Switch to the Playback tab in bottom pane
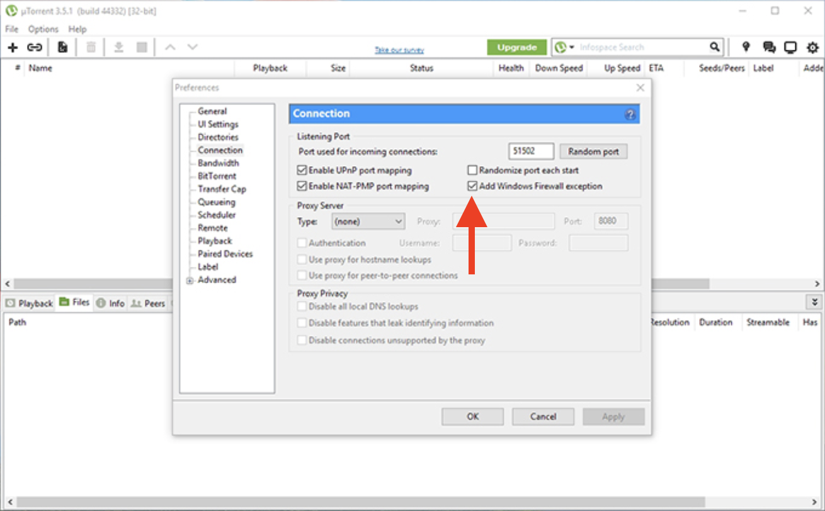The height and width of the screenshot is (511, 825). [29, 303]
